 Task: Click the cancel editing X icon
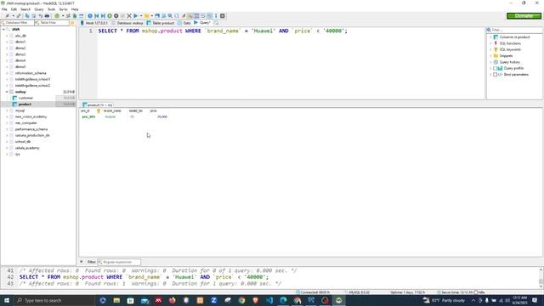(129, 16)
